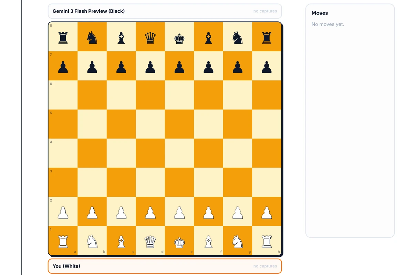Select the white bishop on c1
The height and width of the screenshot is (275, 406).
(121, 242)
